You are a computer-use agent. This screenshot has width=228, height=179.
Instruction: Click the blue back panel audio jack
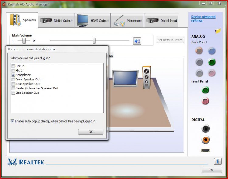click(x=212, y=51)
